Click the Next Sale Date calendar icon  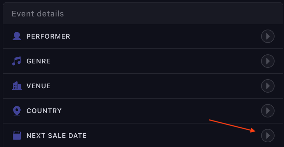(x=17, y=136)
